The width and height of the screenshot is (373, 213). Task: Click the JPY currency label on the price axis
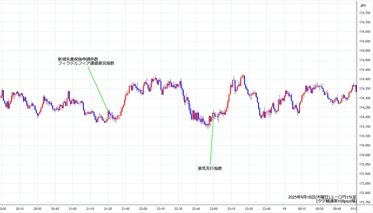pos(363,5)
